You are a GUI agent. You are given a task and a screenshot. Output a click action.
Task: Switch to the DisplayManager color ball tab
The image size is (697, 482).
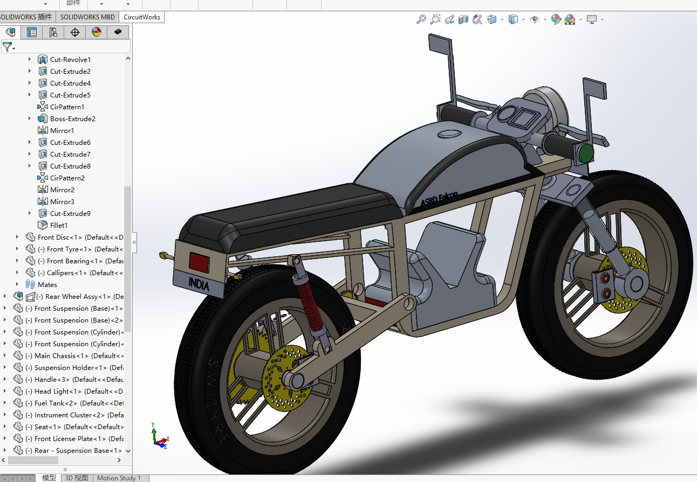point(97,32)
